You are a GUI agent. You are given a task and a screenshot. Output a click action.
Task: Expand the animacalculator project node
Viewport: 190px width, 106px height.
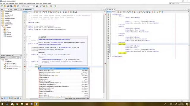(x=1, y=11)
